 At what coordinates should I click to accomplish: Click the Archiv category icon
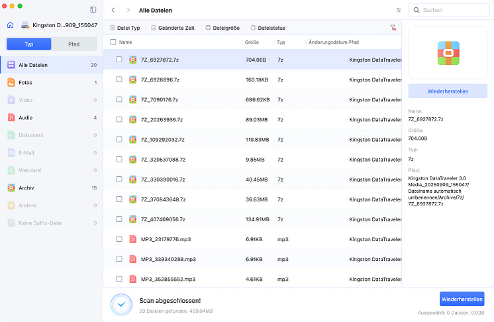click(11, 188)
